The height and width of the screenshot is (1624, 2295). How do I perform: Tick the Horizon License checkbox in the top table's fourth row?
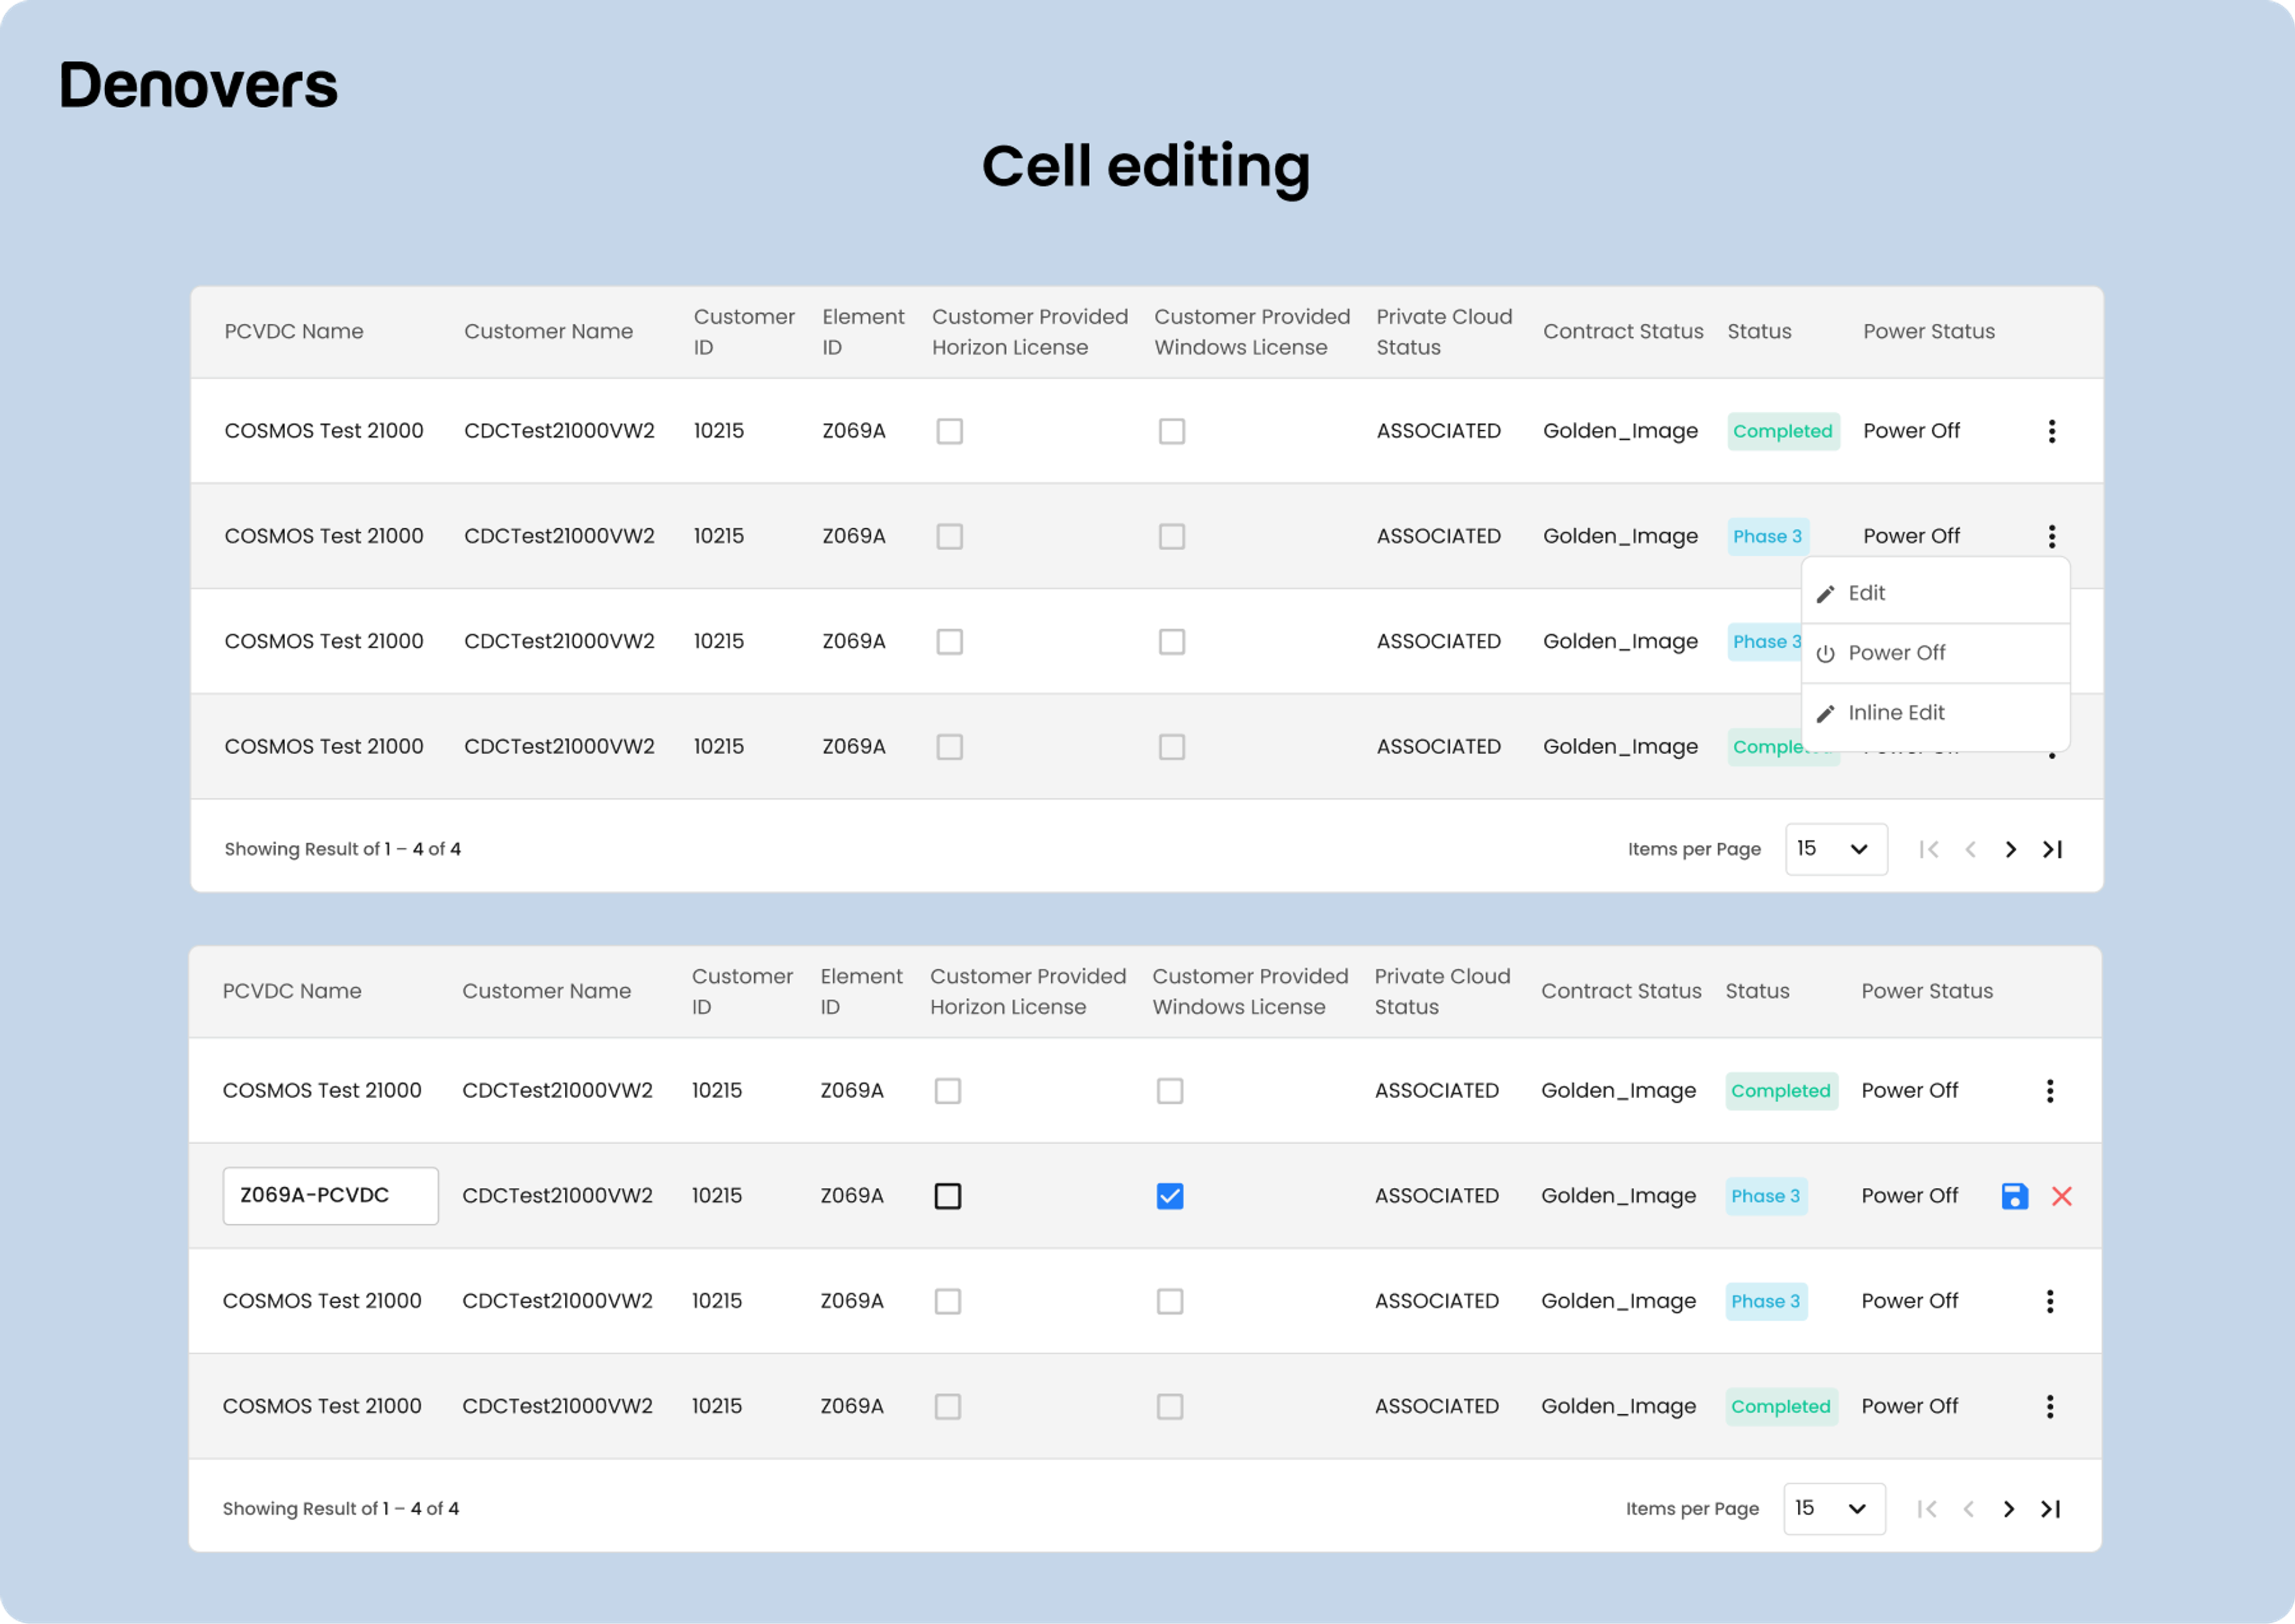click(x=949, y=746)
